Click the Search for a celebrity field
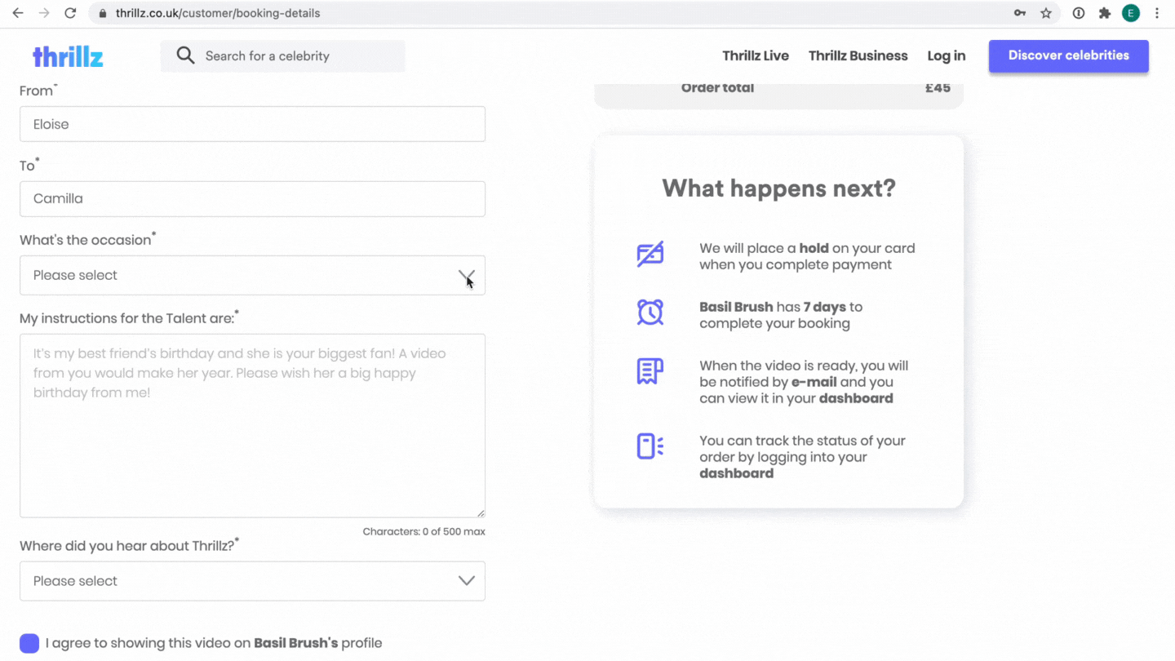This screenshot has width=1175, height=661. 282,56
